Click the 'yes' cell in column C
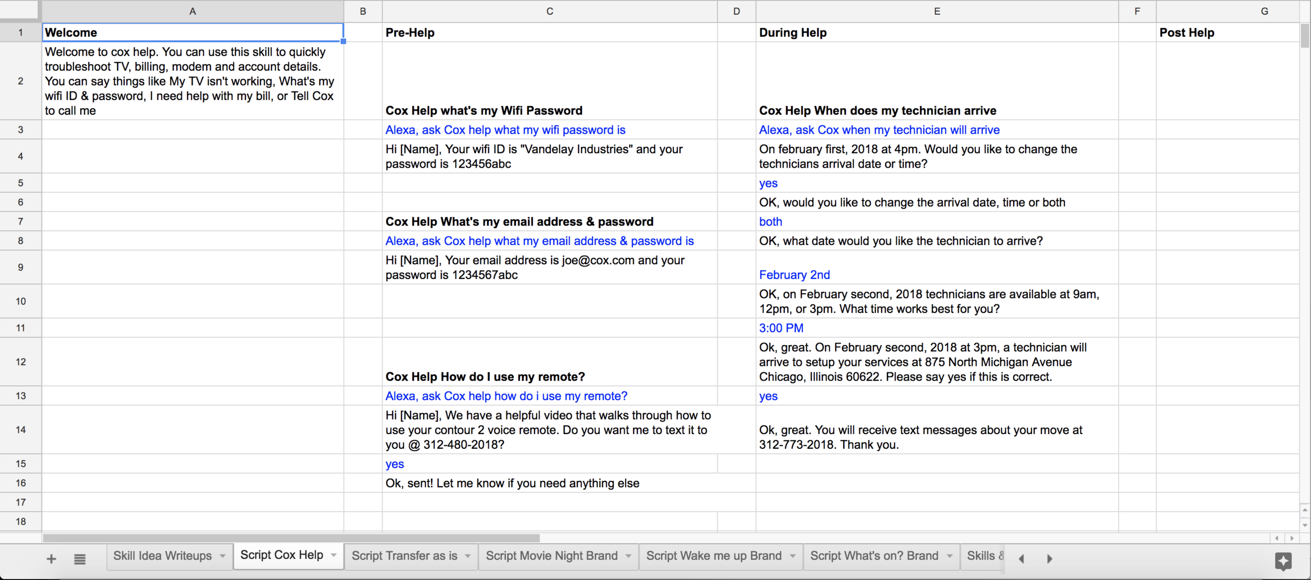This screenshot has height=580, width=1311. [x=550, y=464]
